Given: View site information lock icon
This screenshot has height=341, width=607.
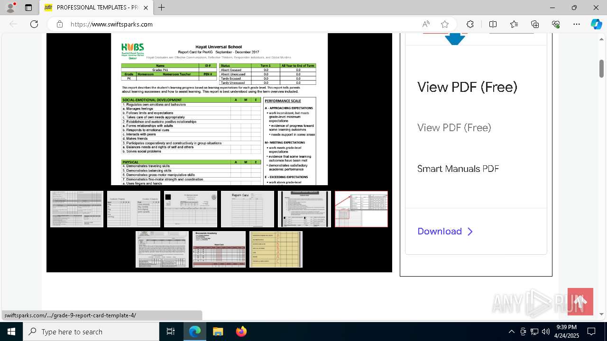Looking at the screenshot, I should 59,24.
